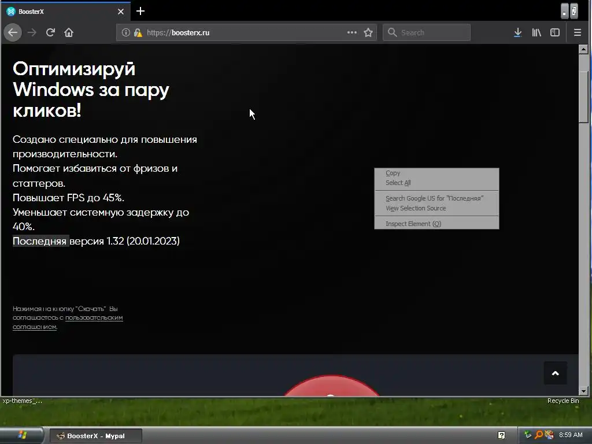This screenshot has width=592, height=444.
Task: Click the forward navigation arrow
Action: point(32,32)
